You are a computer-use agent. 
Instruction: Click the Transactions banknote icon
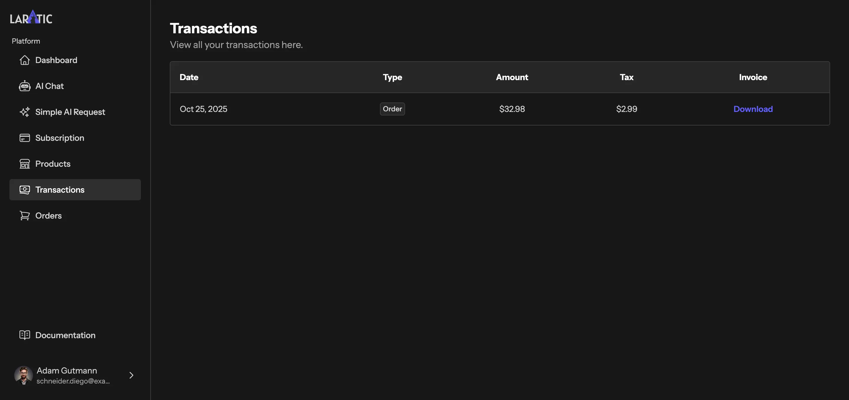(24, 190)
